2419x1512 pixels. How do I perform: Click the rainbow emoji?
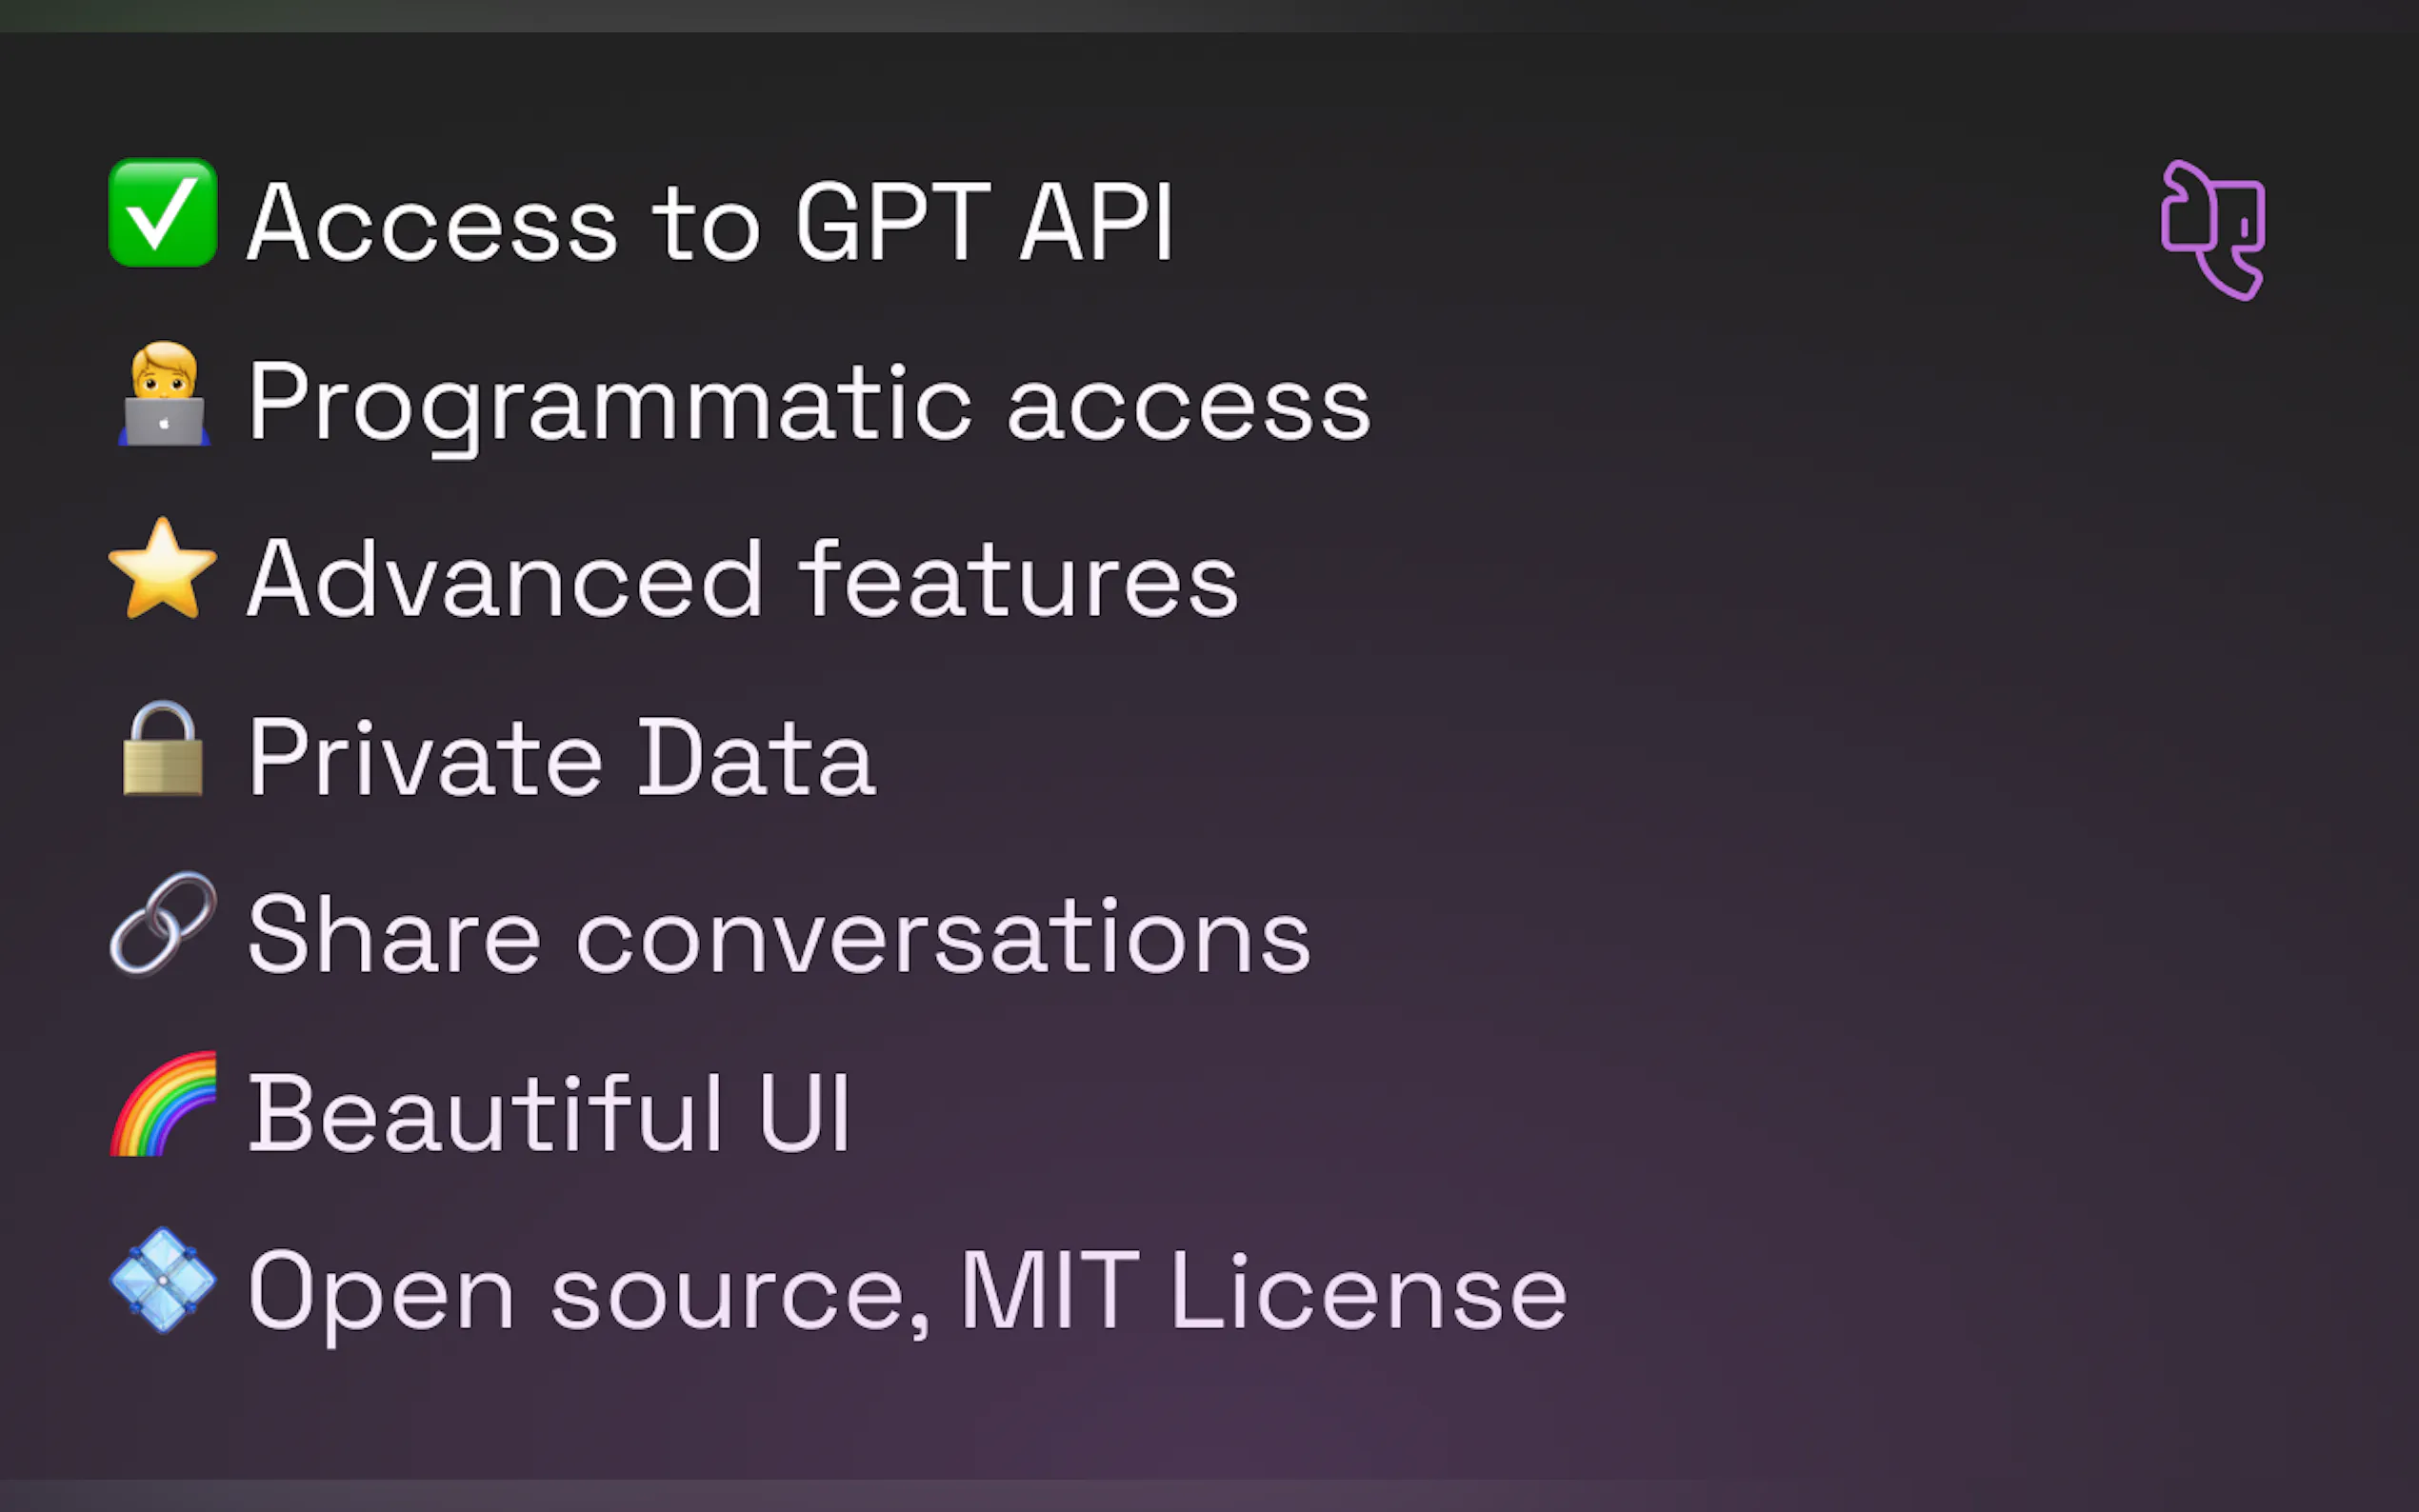pos(163,1104)
